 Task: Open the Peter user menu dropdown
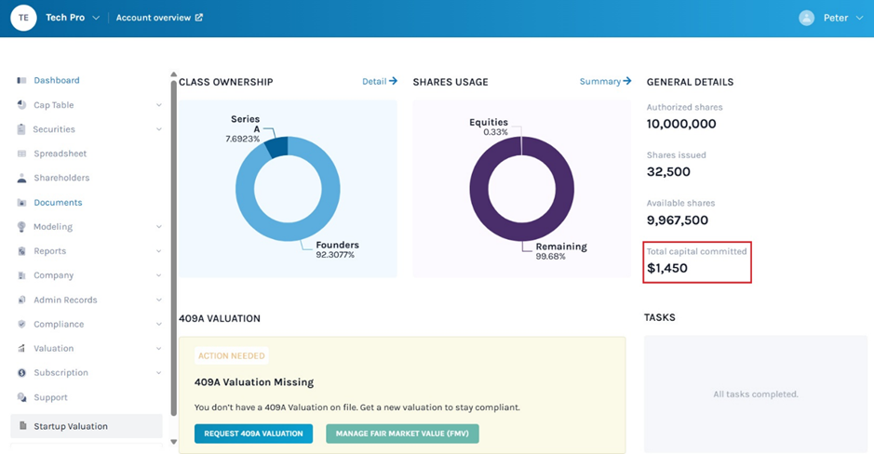(858, 18)
